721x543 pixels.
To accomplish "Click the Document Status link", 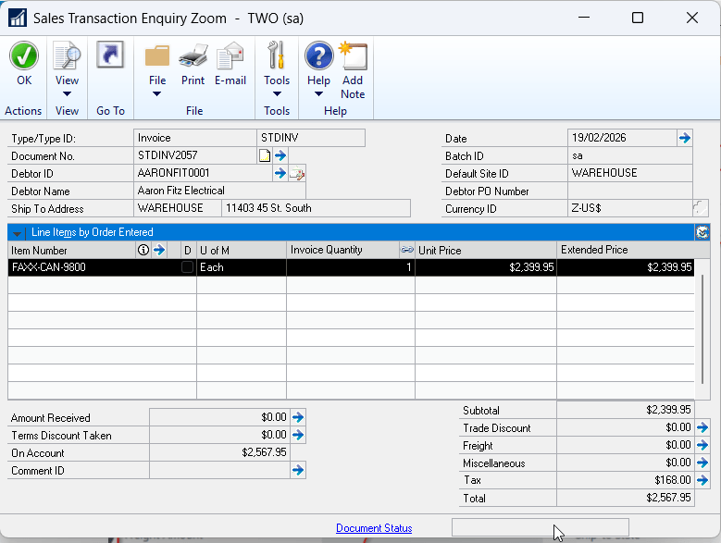I will coord(374,528).
